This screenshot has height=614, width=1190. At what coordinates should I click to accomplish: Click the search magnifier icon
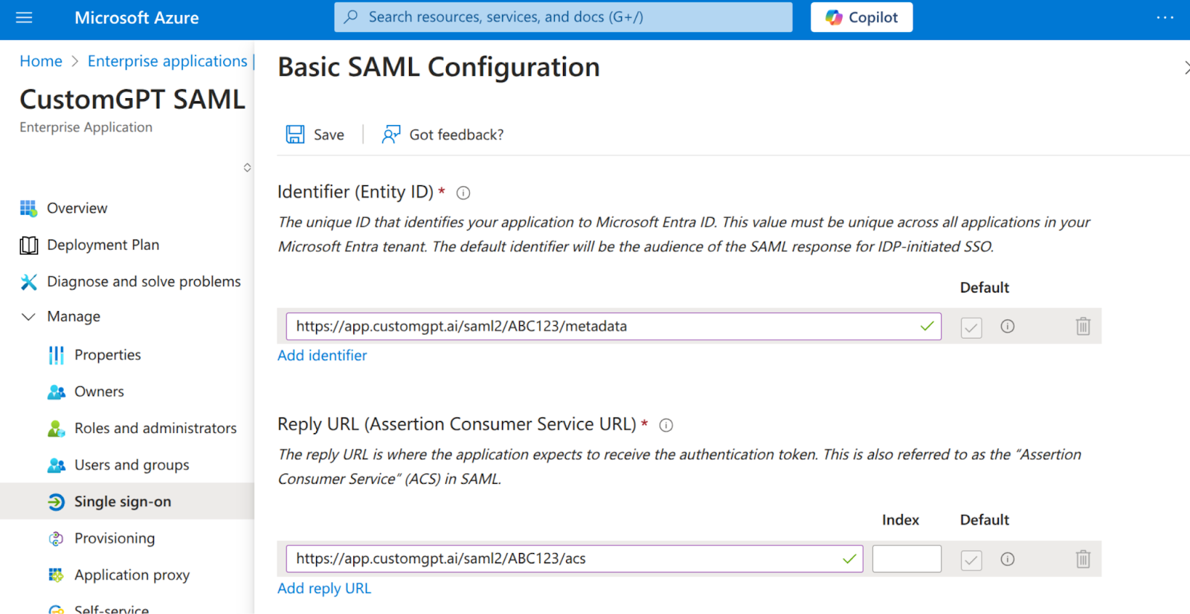[x=351, y=16]
